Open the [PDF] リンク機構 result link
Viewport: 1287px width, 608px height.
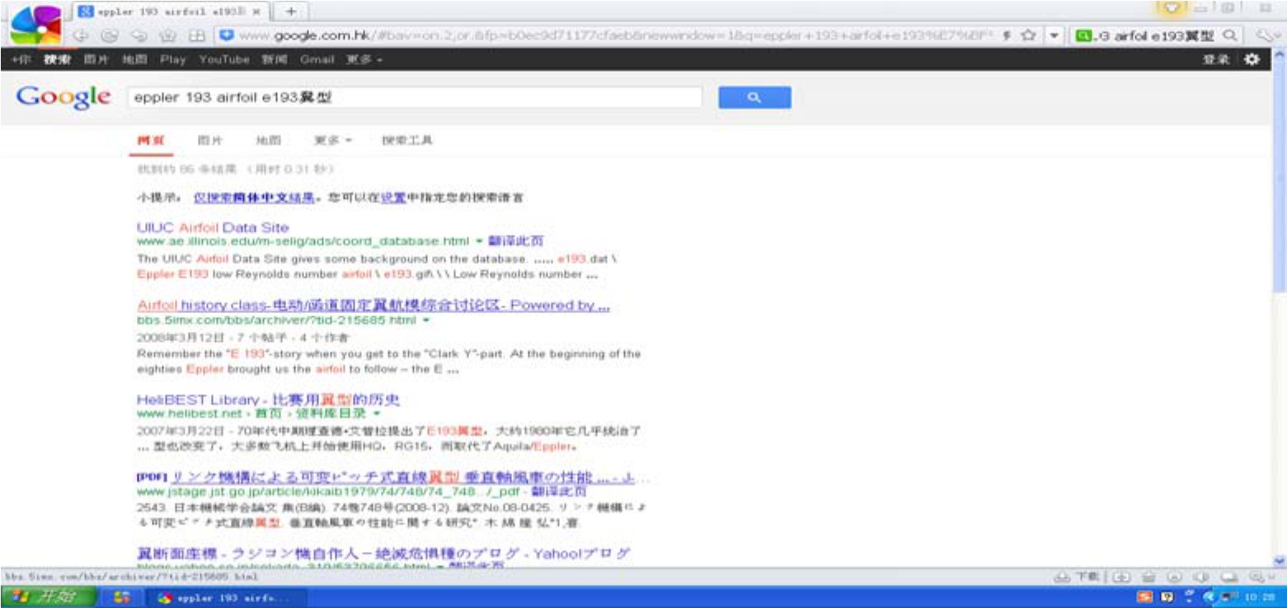coord(392,479)
